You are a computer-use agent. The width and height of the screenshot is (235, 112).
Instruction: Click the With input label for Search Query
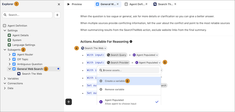tap(96, 55)
